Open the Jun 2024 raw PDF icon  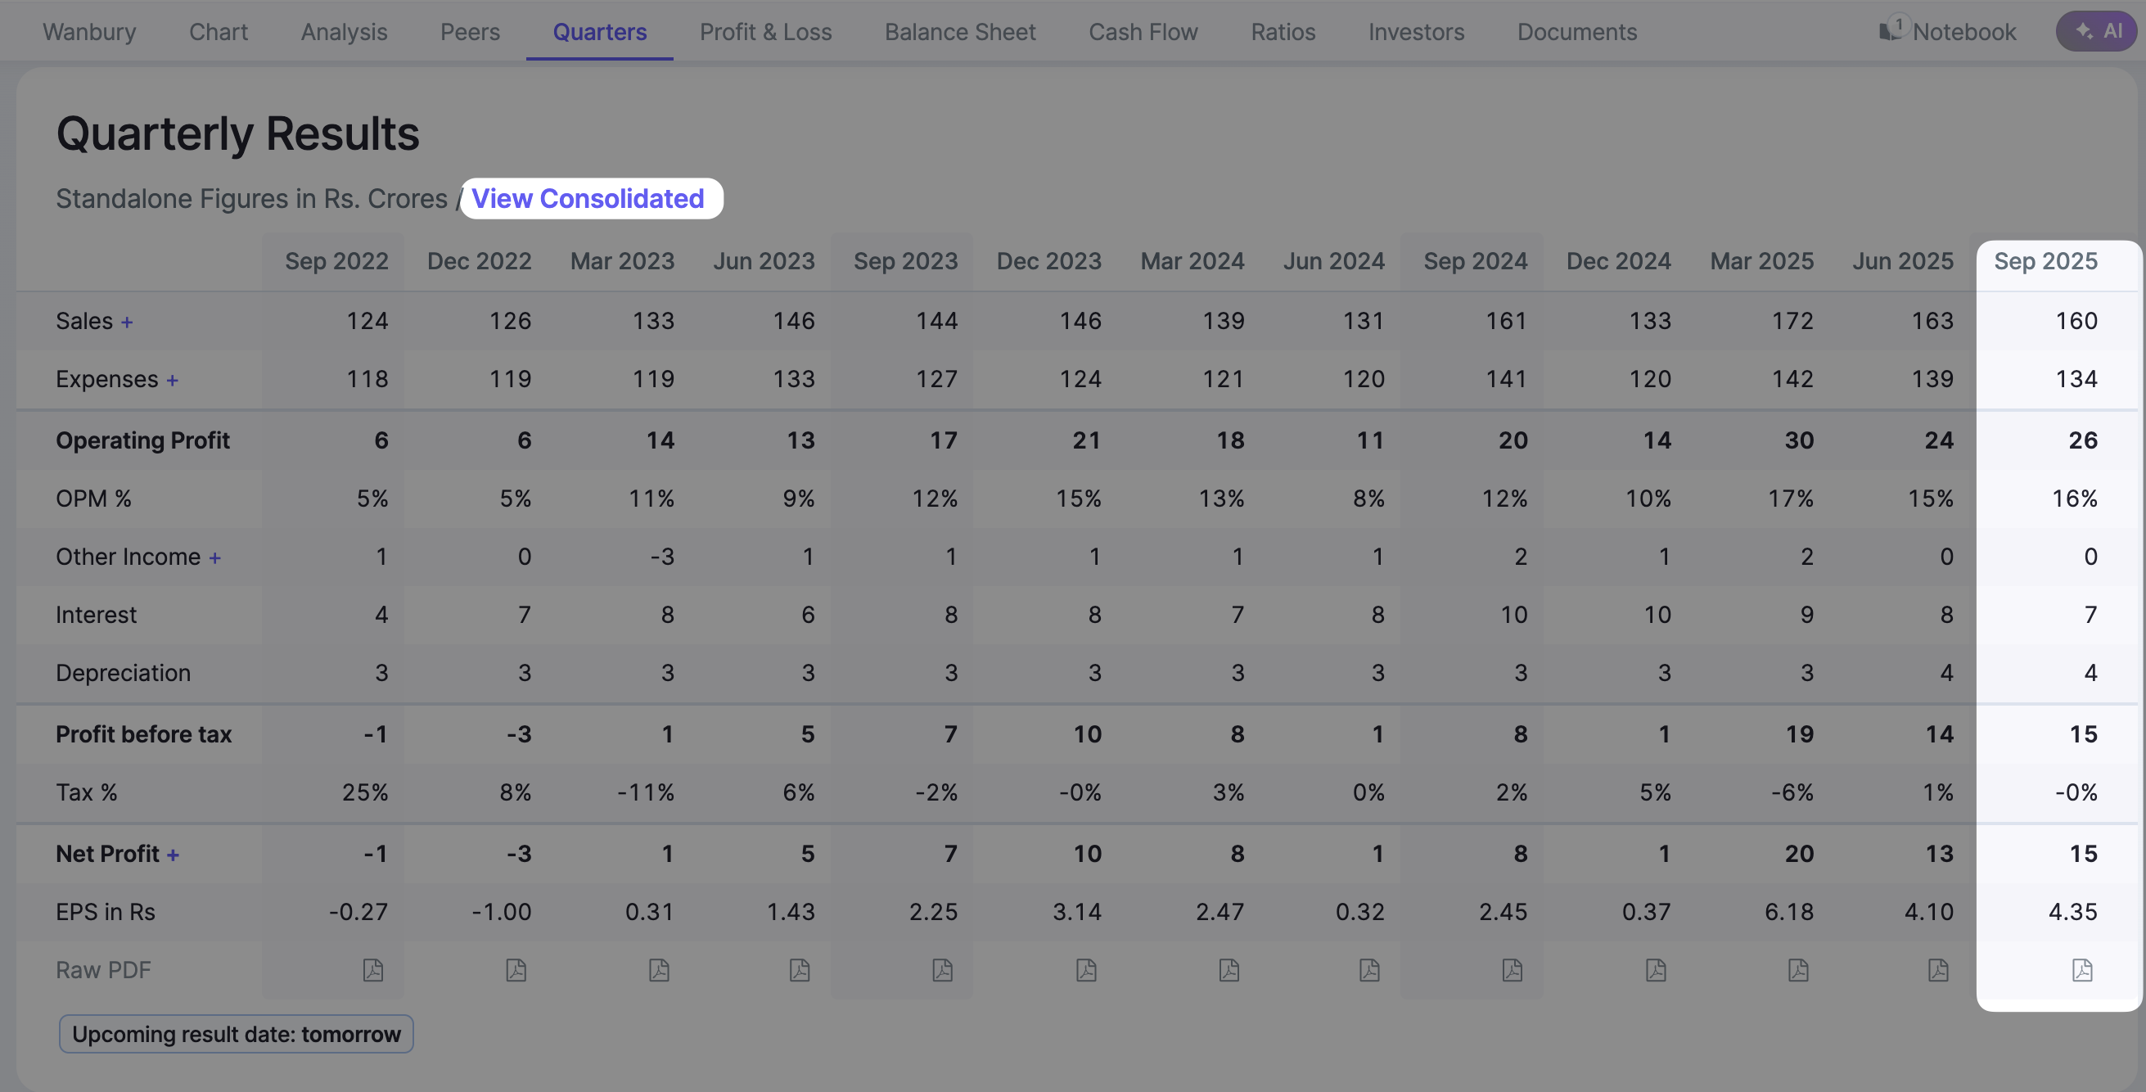(x=1368, y=969)
